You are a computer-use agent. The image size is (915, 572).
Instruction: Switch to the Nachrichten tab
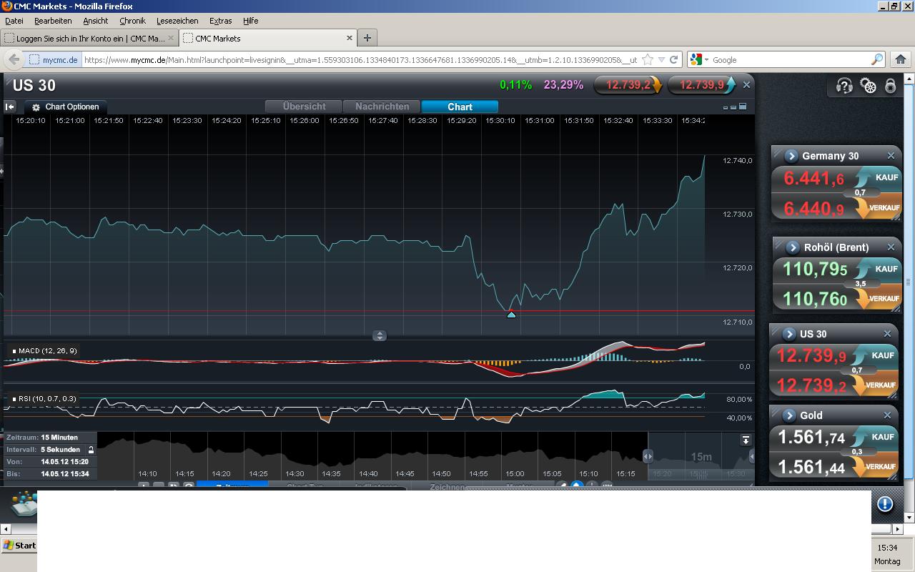382,107
